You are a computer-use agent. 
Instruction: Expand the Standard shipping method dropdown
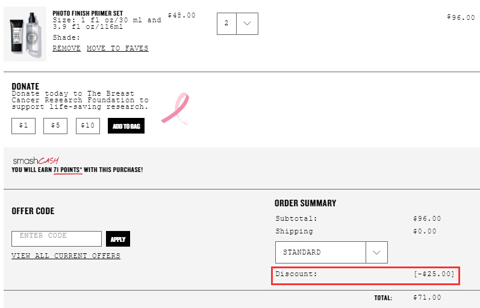331,252
